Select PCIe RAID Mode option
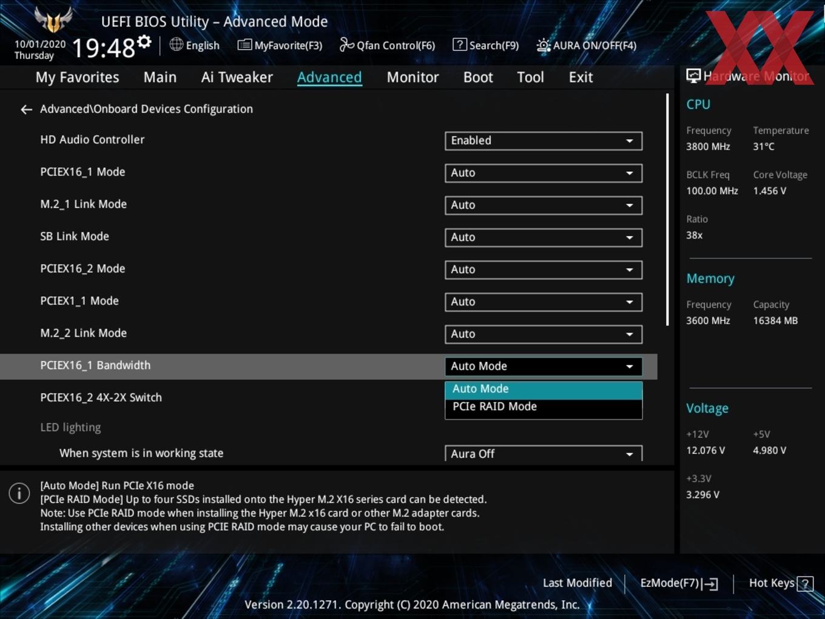 coord(544,407)
